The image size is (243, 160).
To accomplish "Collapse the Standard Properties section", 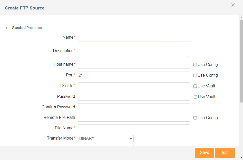I will pyautogui.click(x=6, y=28).
